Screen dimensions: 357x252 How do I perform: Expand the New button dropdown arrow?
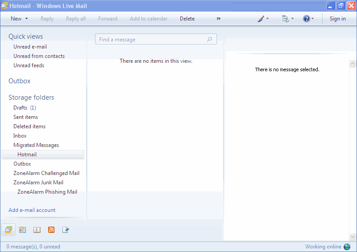(26, 19)
